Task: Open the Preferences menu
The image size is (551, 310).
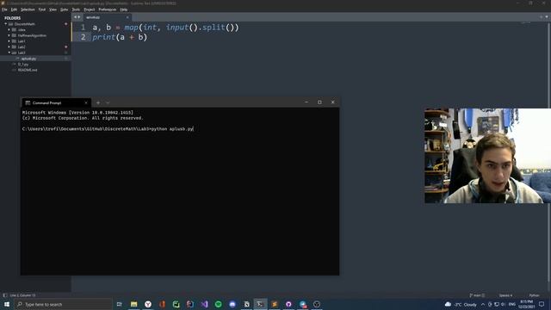Action: coord(107,9)
